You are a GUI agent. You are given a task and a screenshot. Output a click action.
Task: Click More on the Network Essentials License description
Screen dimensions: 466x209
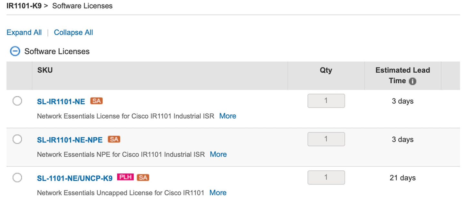228,116
